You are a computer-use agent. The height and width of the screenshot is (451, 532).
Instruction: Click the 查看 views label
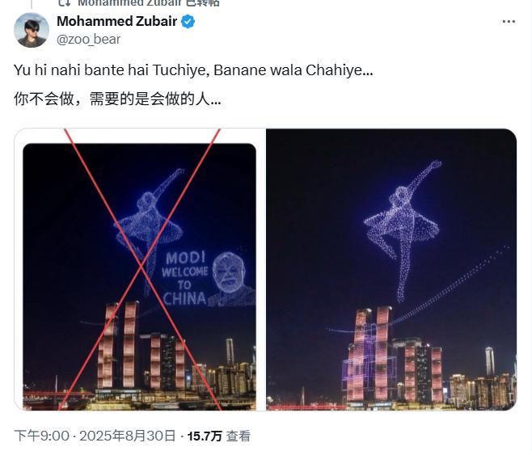pyautogui.click(x=239, y=436)
